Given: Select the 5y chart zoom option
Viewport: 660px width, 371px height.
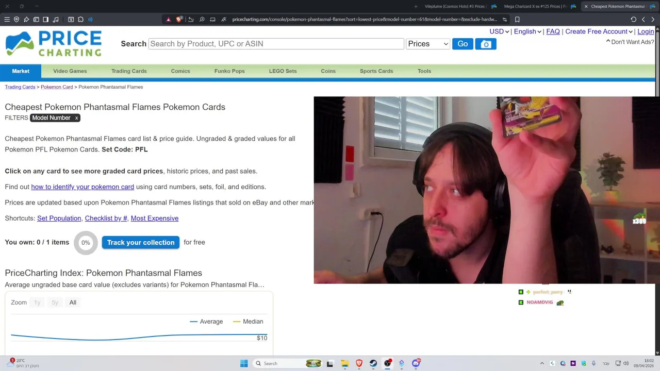Looking at the screenshot, I should pyautogui.click(x=55, y=302).
